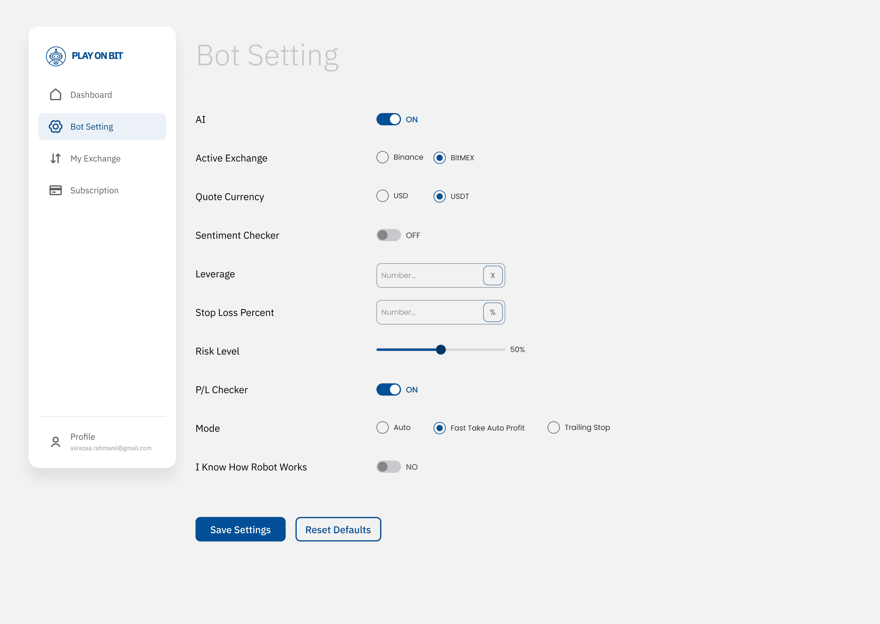The height and width of the screenshot is (624, 880).
Task: Choose USD quote currency
Action: tap(382, 196)
